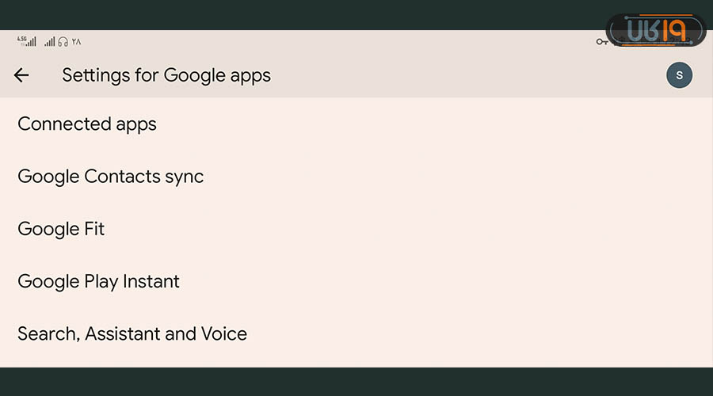The width and height of the screenshot is (713, 396).
Task: Open the account avatar labeled S
Action: [679, 75]
